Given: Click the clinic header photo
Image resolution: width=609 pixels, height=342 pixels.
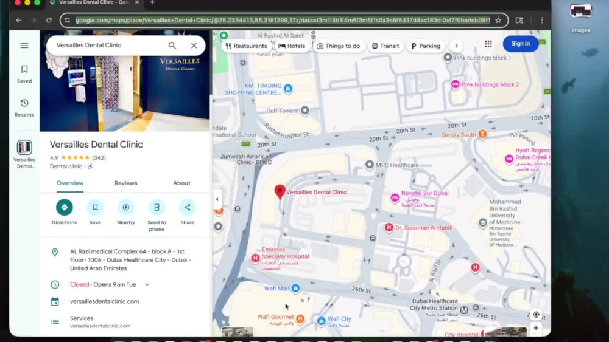Looking at the screenshot, I should point(125,92).
